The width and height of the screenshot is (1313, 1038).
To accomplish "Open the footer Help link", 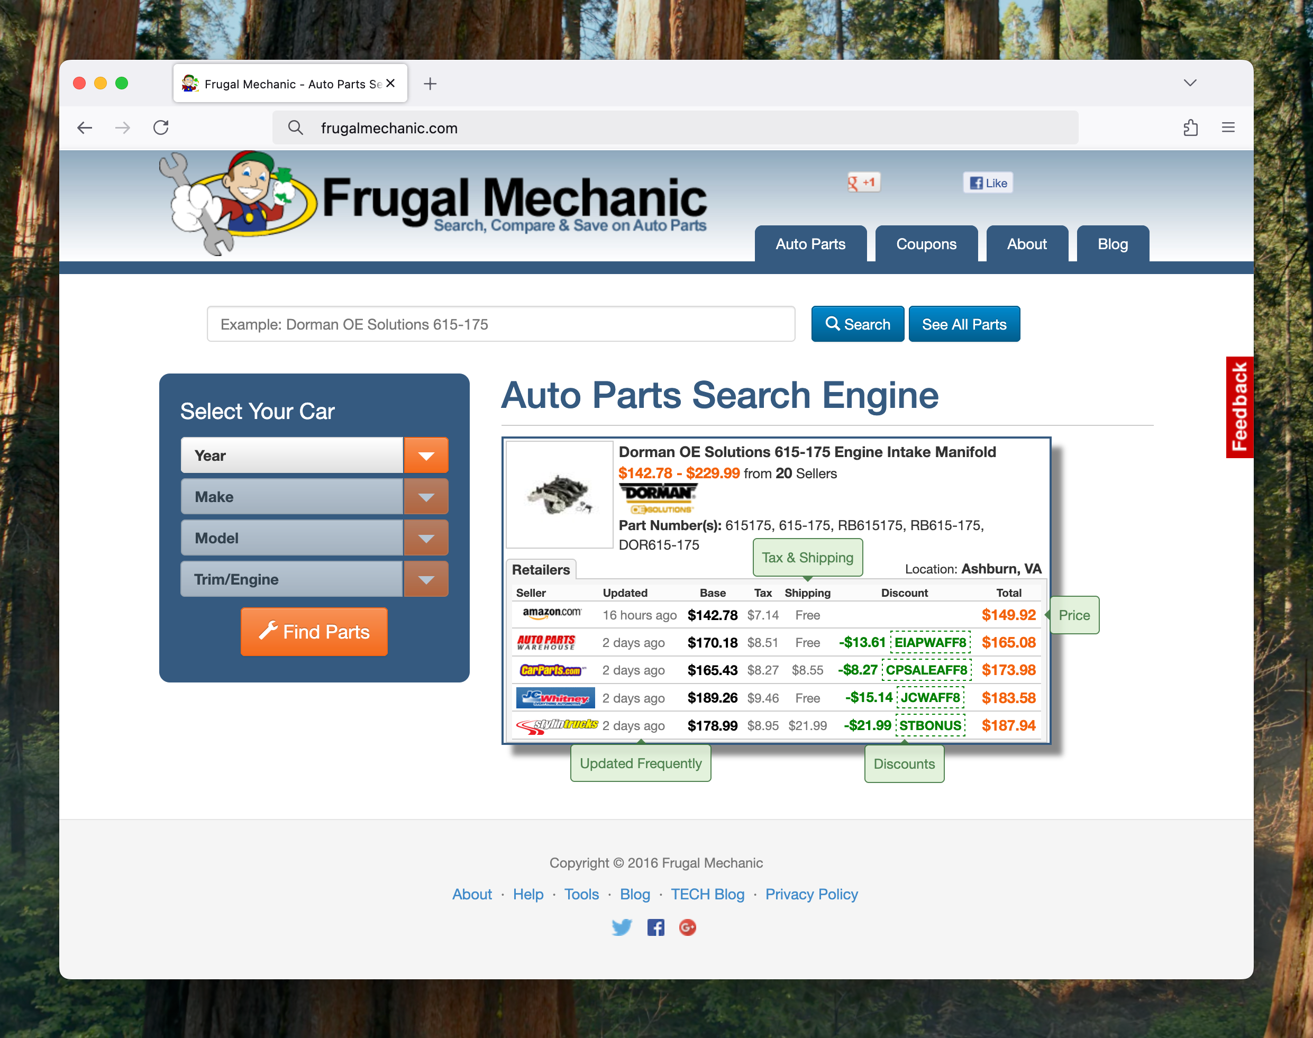I will click(528, 894).
